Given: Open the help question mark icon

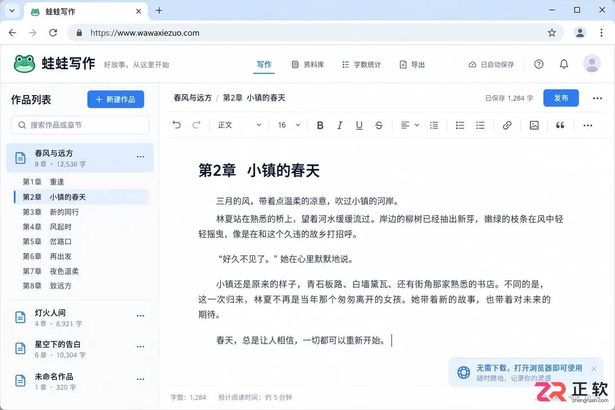Looking at the screenshot, I should point(539,64).
